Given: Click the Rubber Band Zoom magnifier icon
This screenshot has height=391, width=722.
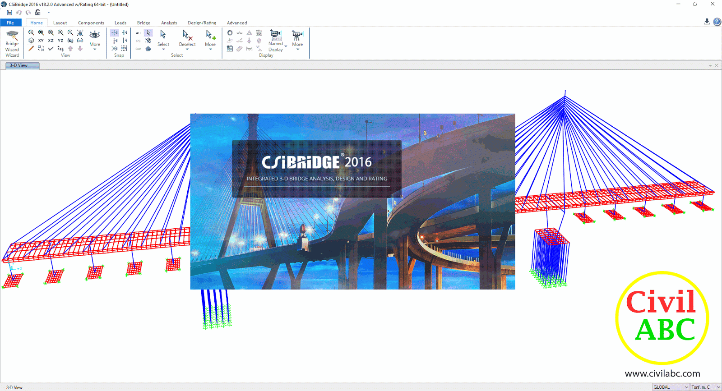Looking at the screenshot, I should click(31, 32).
